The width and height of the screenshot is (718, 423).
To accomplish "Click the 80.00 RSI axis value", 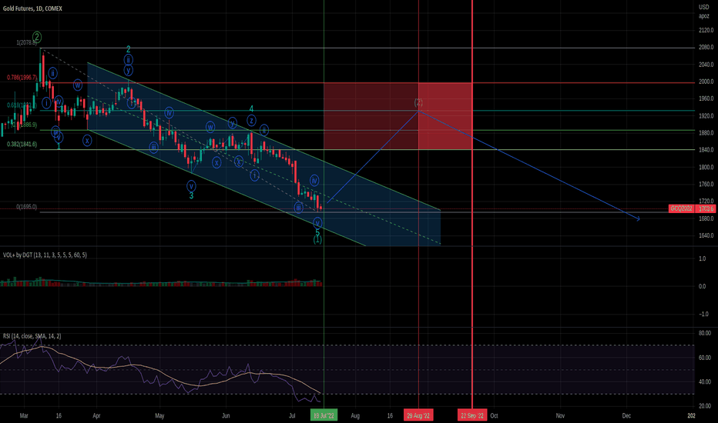I will [705, 333].
